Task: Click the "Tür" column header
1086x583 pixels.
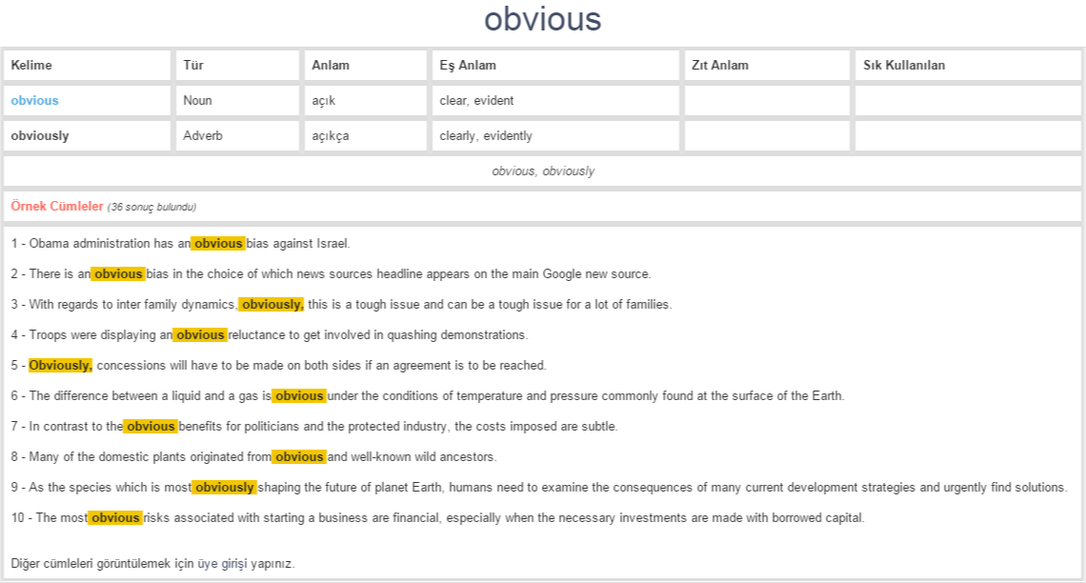Action: click(x=193, y=66)
